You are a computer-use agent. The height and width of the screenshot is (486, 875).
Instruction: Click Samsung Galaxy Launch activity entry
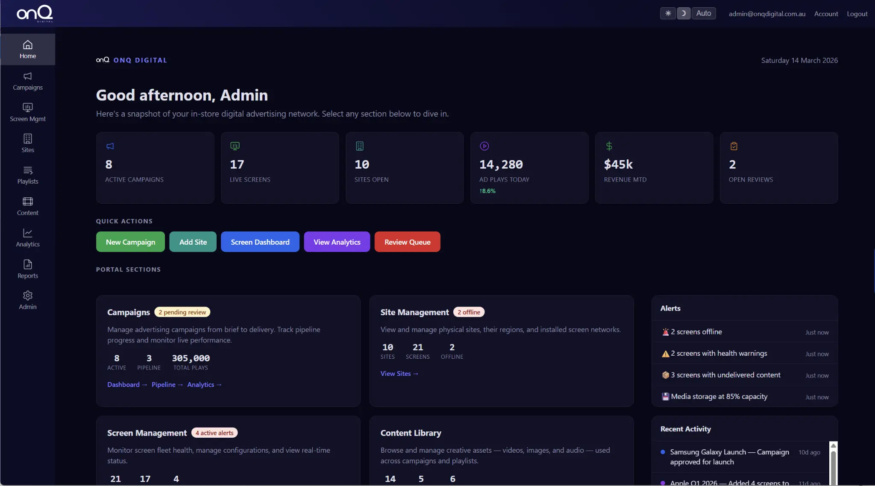[x=740, y=457]
